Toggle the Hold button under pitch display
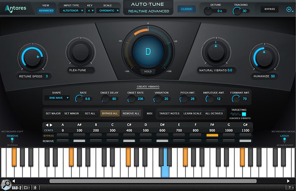The width and height of the screenshot is (296, 191). 148,71
